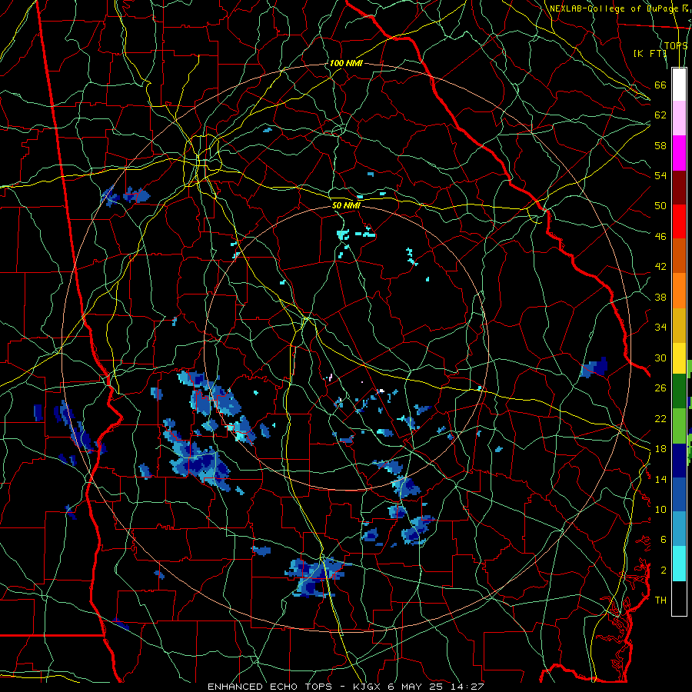Image resolution: width=692 pixels, height=692 pixels.
Task: Select the dark red legend swatch
Action: click(679, 187)
